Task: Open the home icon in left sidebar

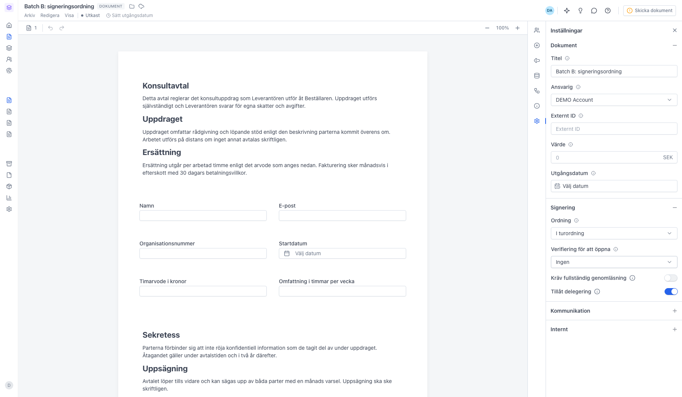Action: (9, 25)
